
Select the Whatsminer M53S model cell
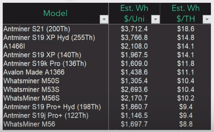coord(56,90)
